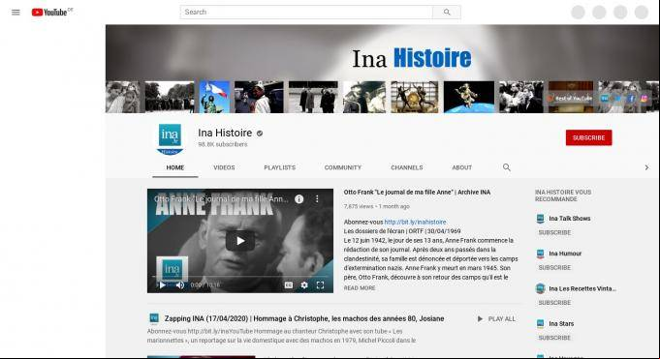The width and height of the screenshot is (660, 359).
Task: Click the search magnifier button
Action: tap(447, 13)
